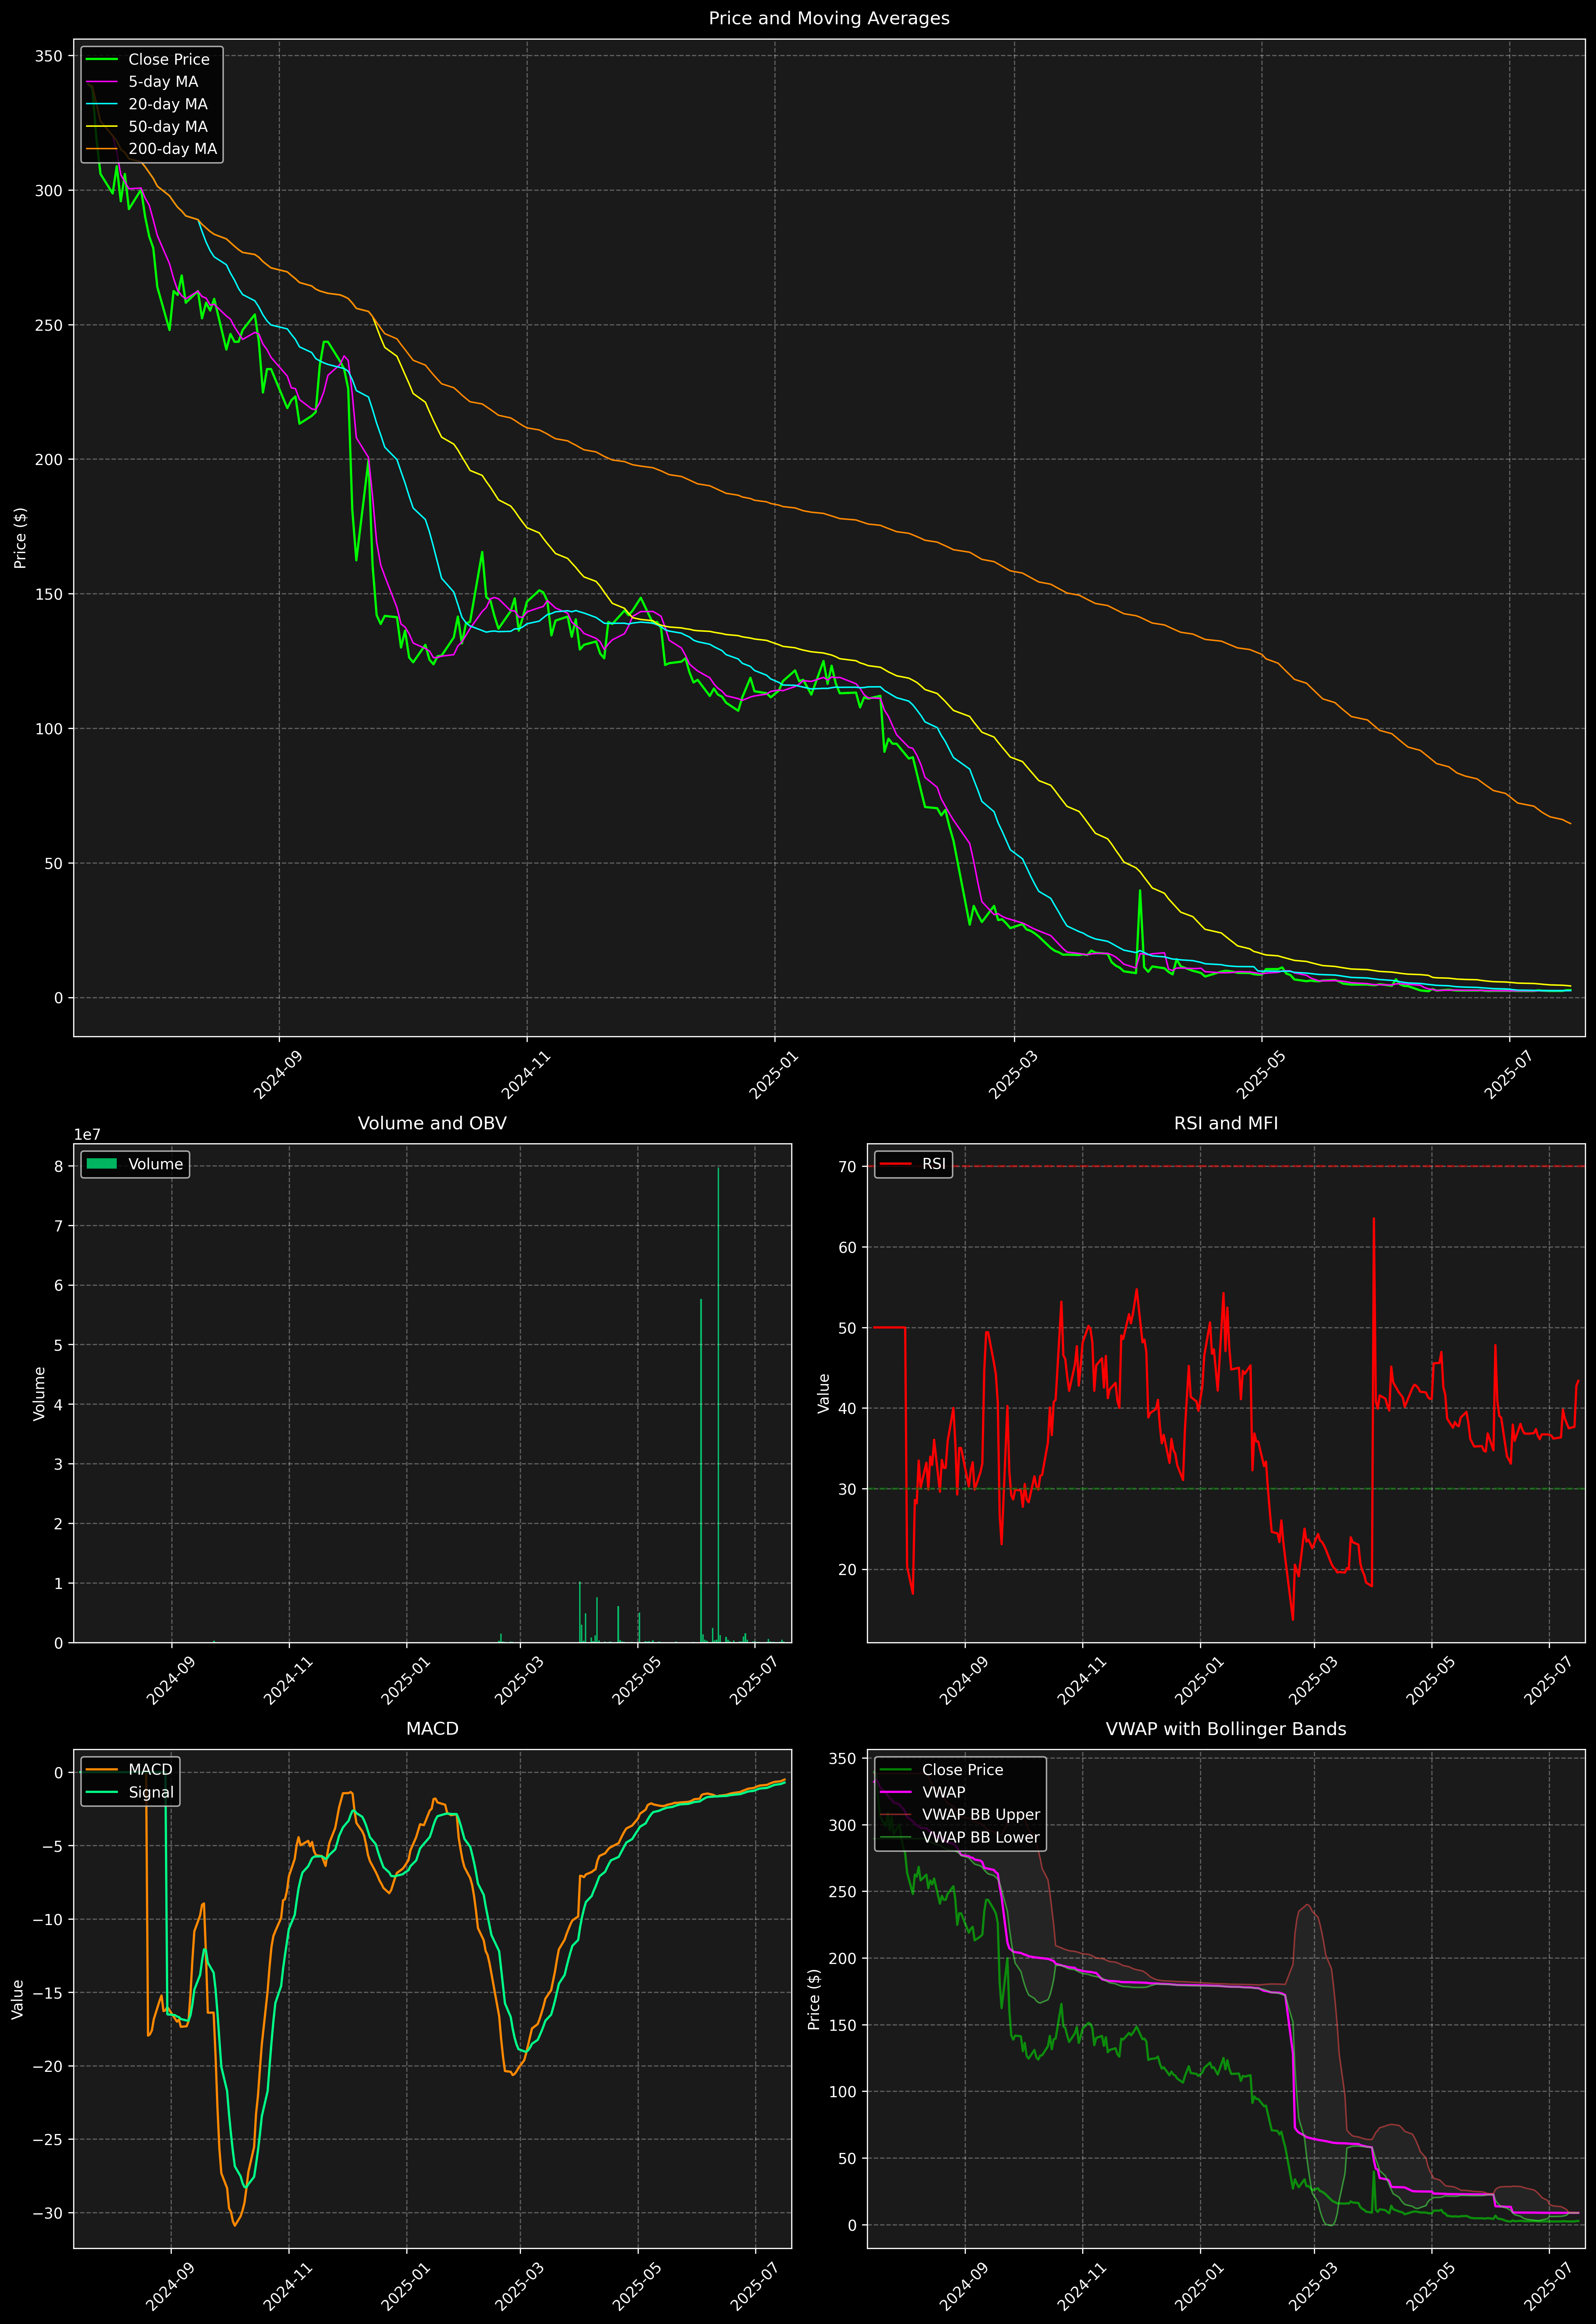Click the '1e7' scale label above Volume axis
1596x2324 pixels.
point(87,1135)
